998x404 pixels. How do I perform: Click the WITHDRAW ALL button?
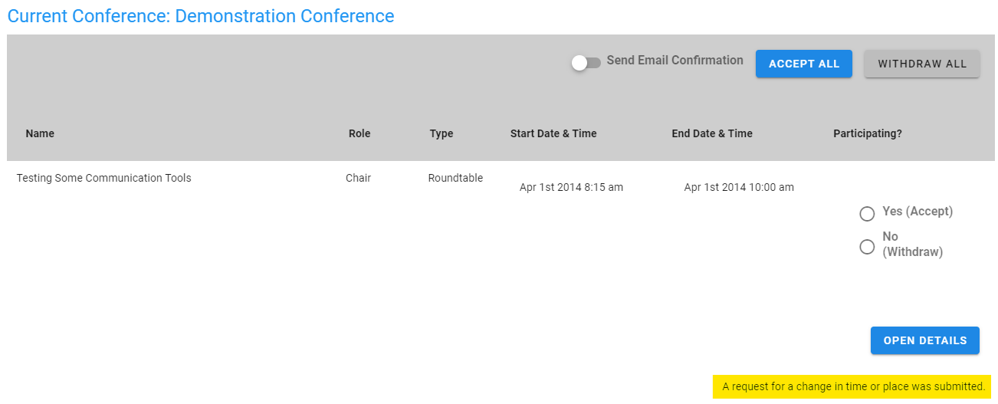point(922,64)
